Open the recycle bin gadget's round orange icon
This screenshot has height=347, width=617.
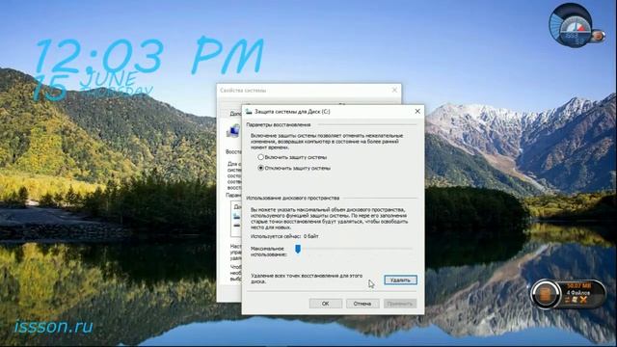pyautogui.click(x=546, y=293)
